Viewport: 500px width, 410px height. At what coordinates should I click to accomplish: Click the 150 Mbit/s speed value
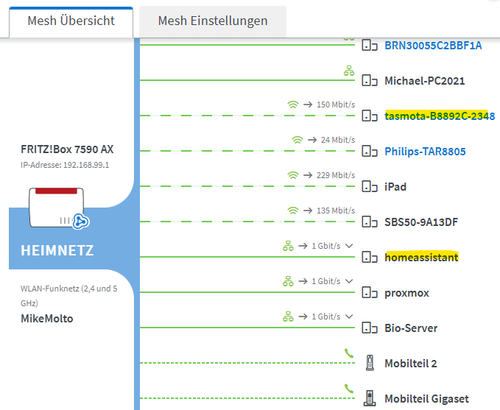[336, 105]
